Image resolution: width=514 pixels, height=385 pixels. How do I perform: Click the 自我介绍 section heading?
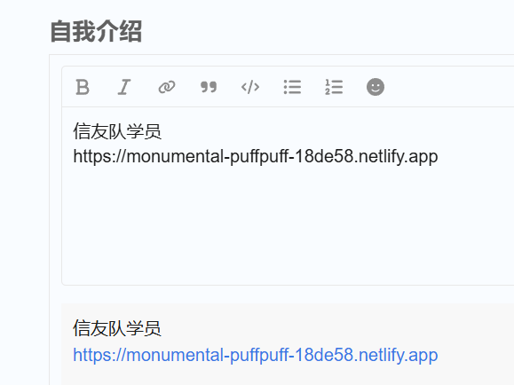coord(96,31)
